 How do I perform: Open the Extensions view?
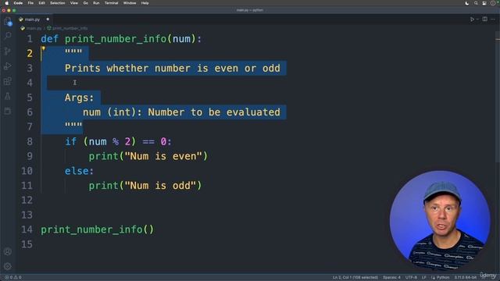point(8,81)
